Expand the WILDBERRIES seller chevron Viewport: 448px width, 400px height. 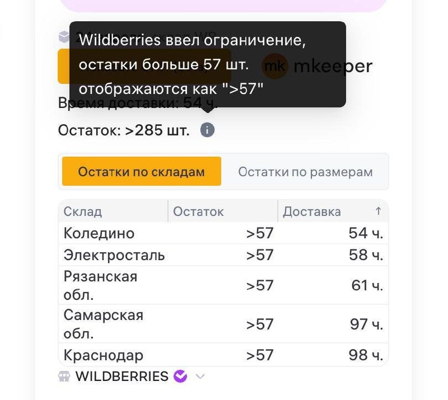(200, 377)
